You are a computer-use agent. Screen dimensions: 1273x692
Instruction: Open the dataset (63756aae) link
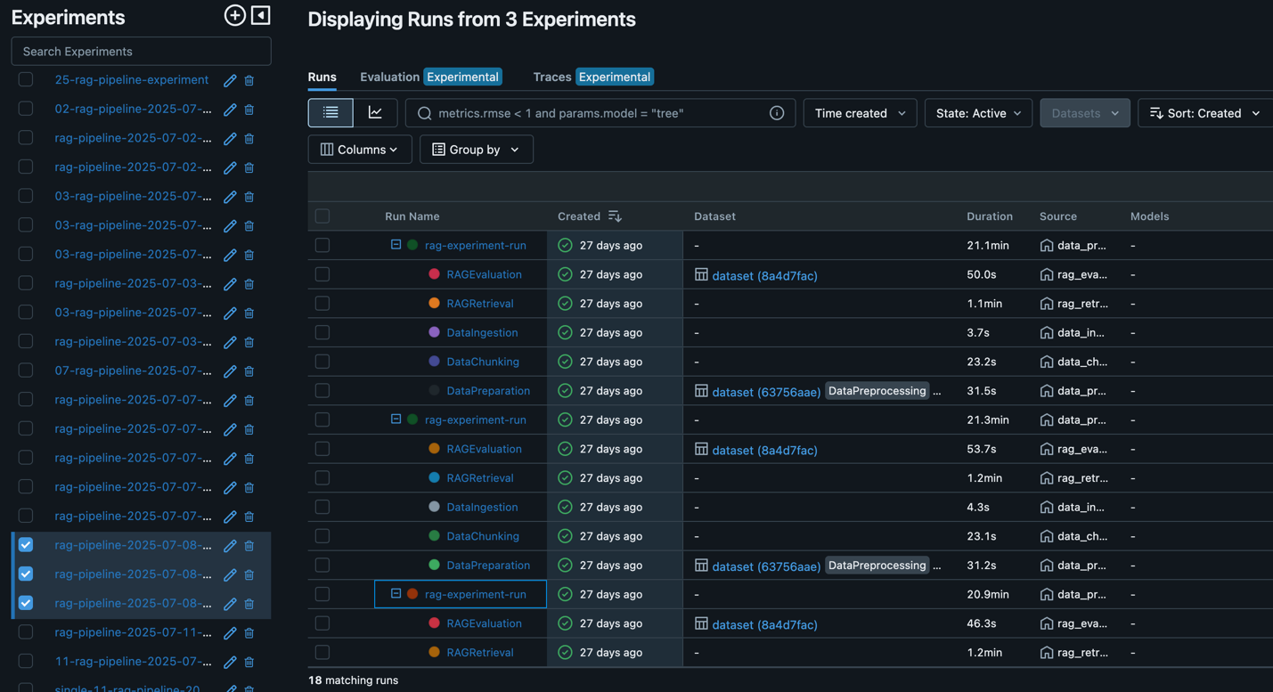[765, 392]
